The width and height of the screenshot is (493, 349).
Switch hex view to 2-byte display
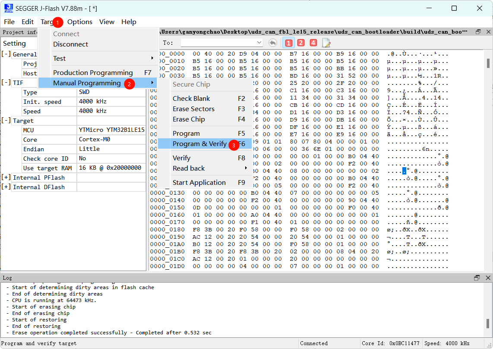pos(301,43)
